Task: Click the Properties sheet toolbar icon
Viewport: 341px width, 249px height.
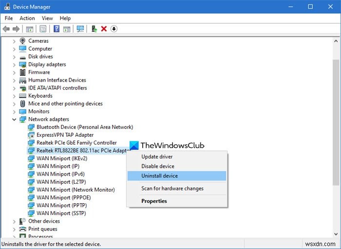Action: 43,29
